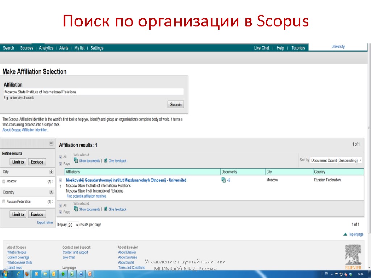The image size is (371, 278).
Task: Open Tutorials in the header bar
Action: click(x=298, y=48)
